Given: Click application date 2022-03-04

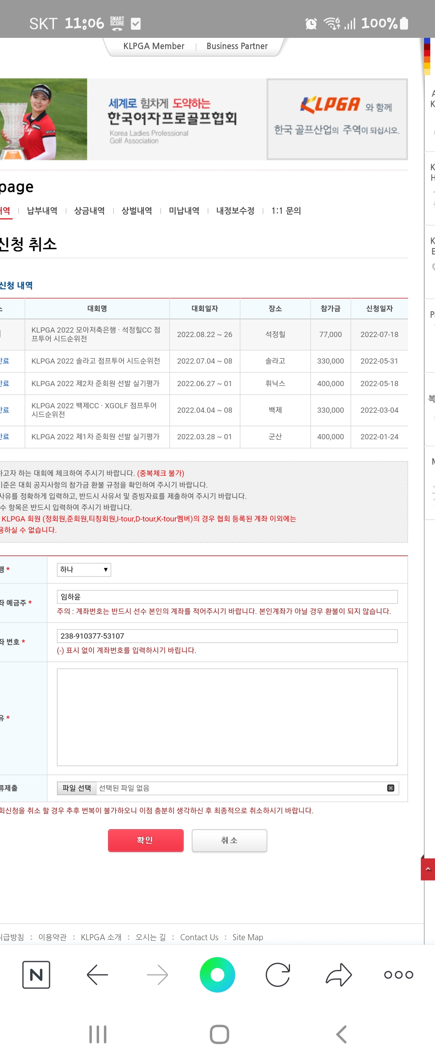Looking at the screenshot, I should point(379,410).
